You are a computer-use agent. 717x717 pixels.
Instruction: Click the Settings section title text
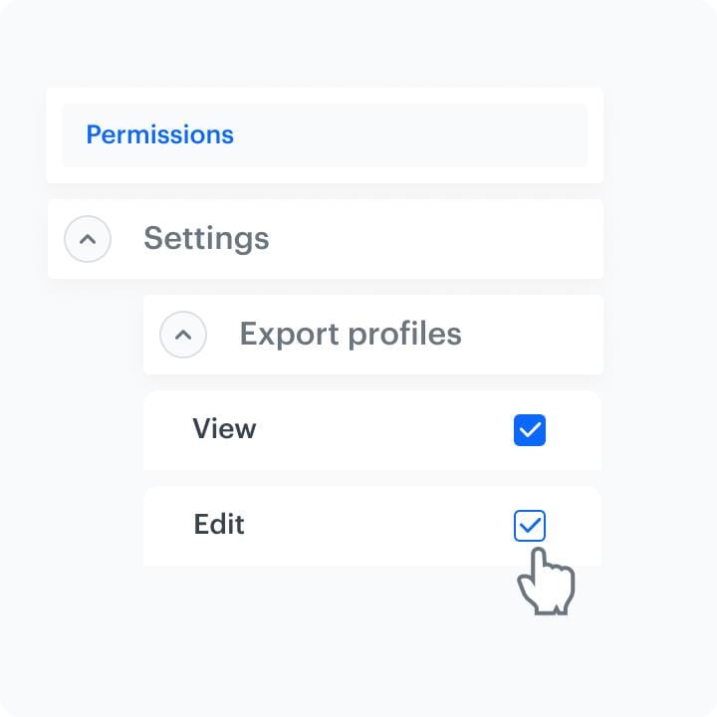206,239
